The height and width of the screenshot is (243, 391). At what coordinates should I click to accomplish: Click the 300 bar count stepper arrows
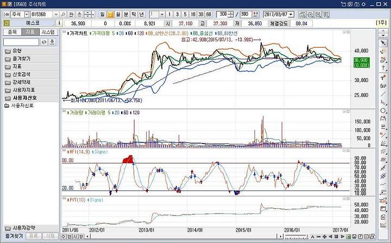point(231,14)
